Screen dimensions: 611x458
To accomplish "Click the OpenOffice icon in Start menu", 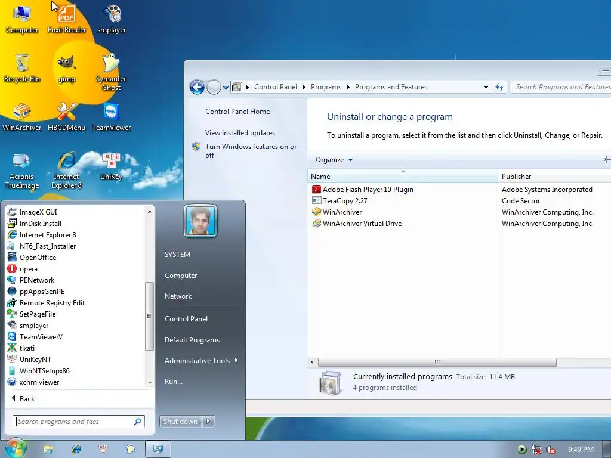I will pyautogui.click(x=12, y=258).
